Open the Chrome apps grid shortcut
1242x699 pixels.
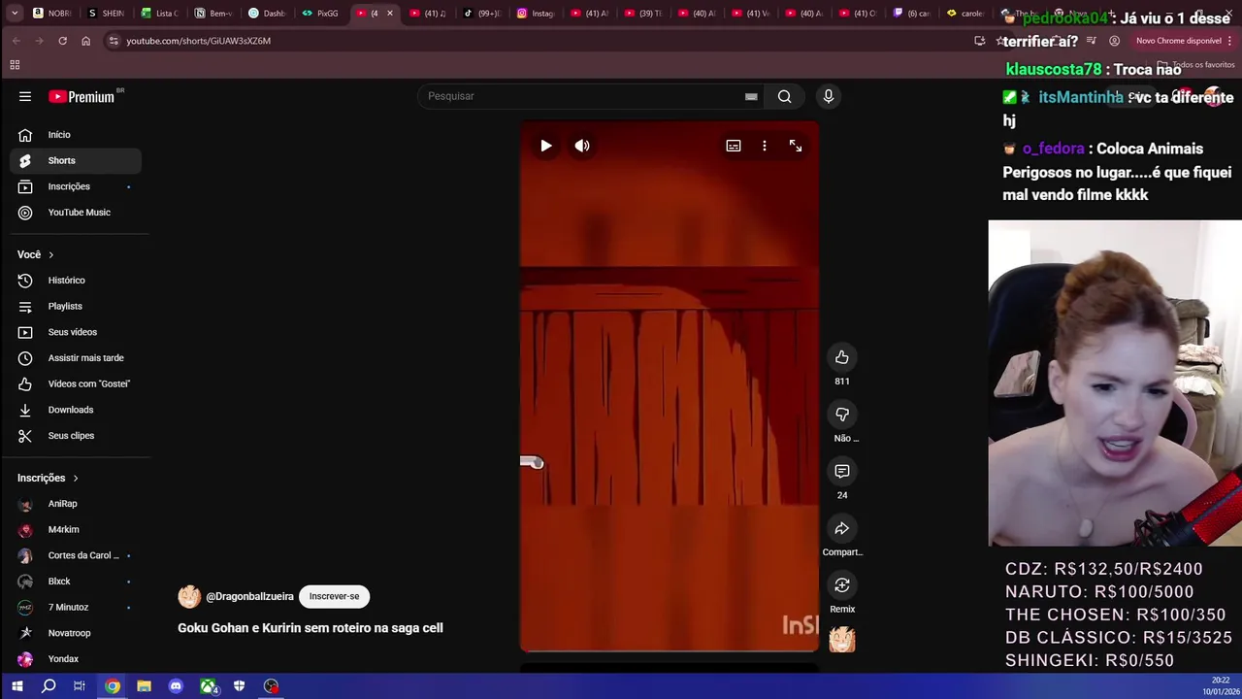(15, 65)
